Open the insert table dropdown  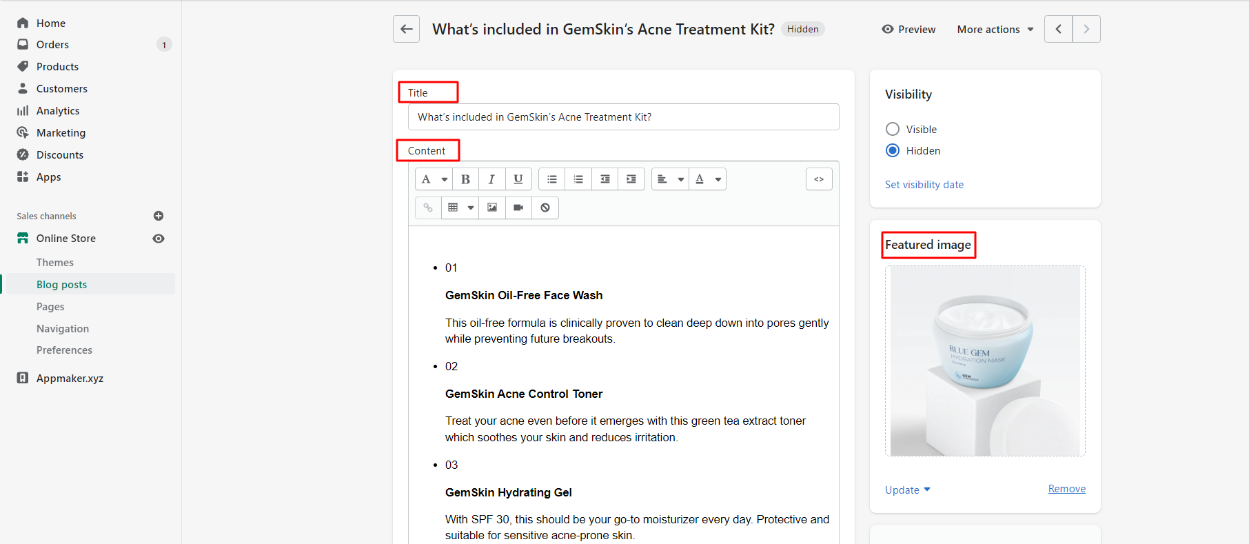[x=460, y=208]
